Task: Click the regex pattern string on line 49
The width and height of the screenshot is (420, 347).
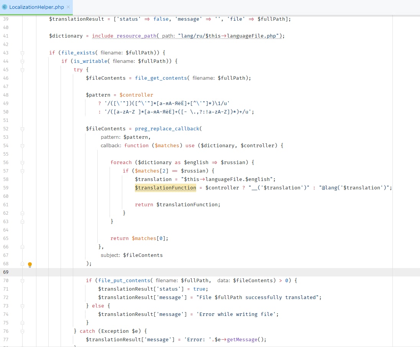Action: tap(167, 103)
